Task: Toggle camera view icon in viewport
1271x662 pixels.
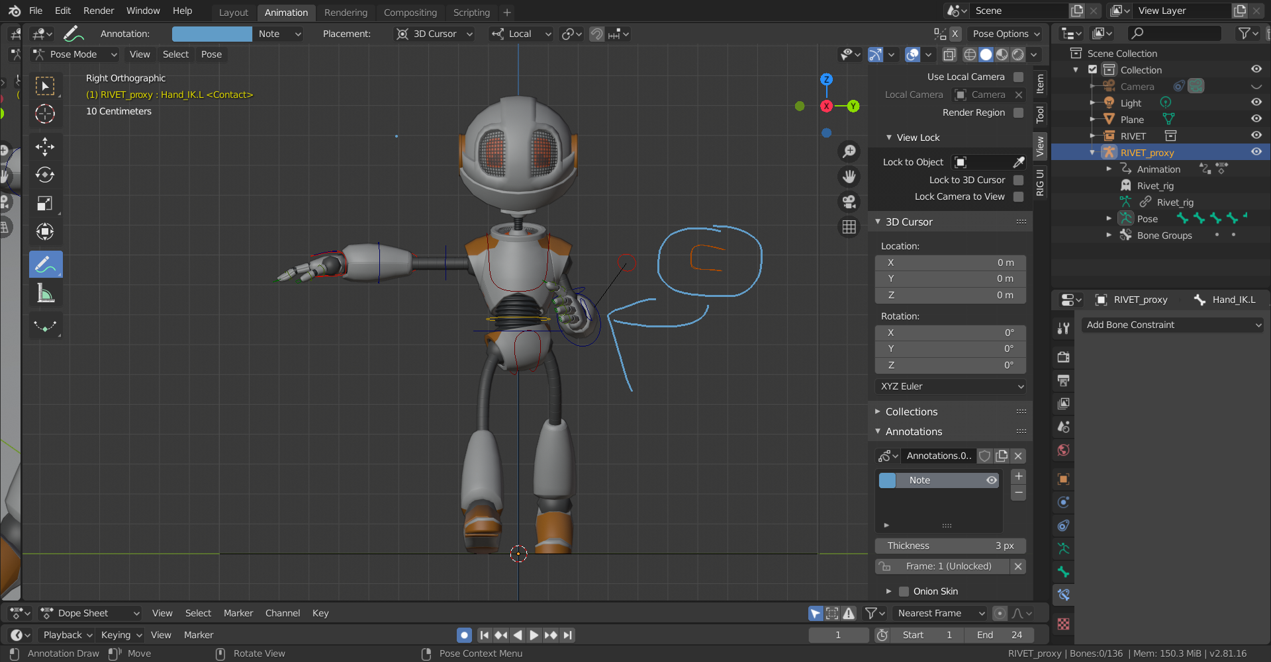Action: [849, 202]
